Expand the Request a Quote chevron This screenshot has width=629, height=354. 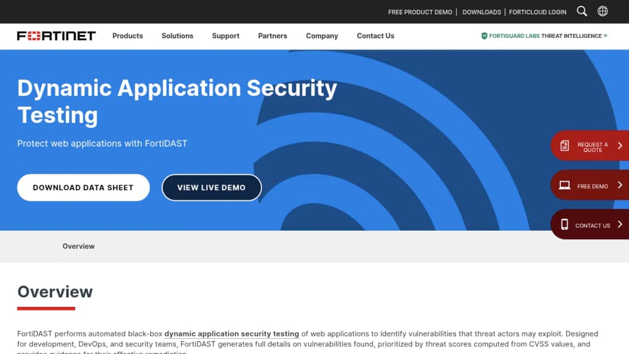tap(620, 146)
